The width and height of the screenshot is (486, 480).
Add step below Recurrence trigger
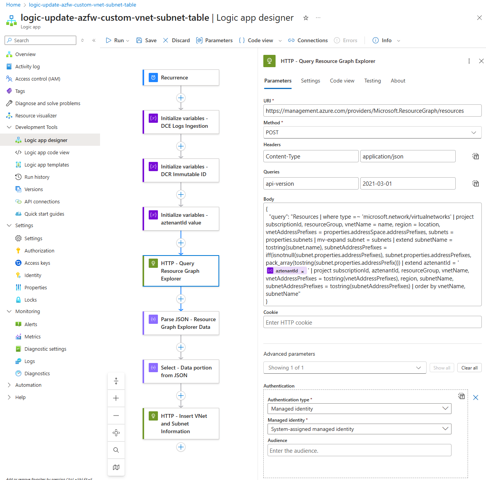click(x=181, y=98)
